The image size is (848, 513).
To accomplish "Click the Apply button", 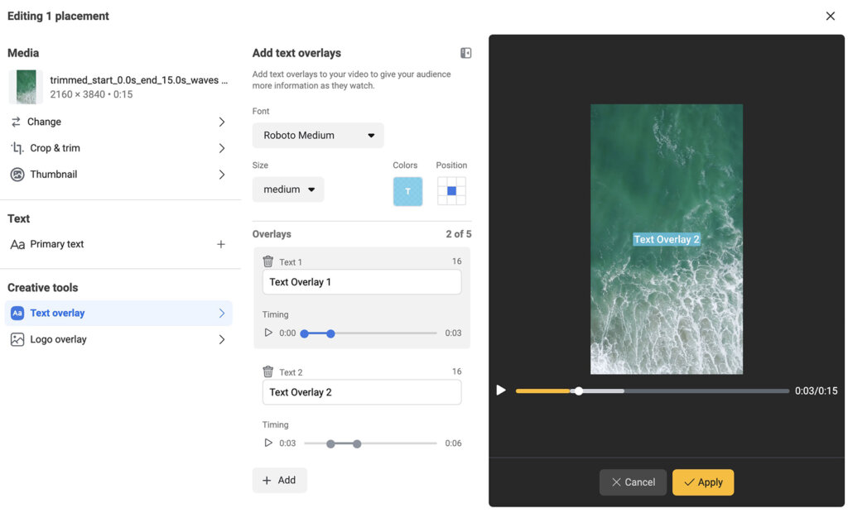I will coord(702,482).
